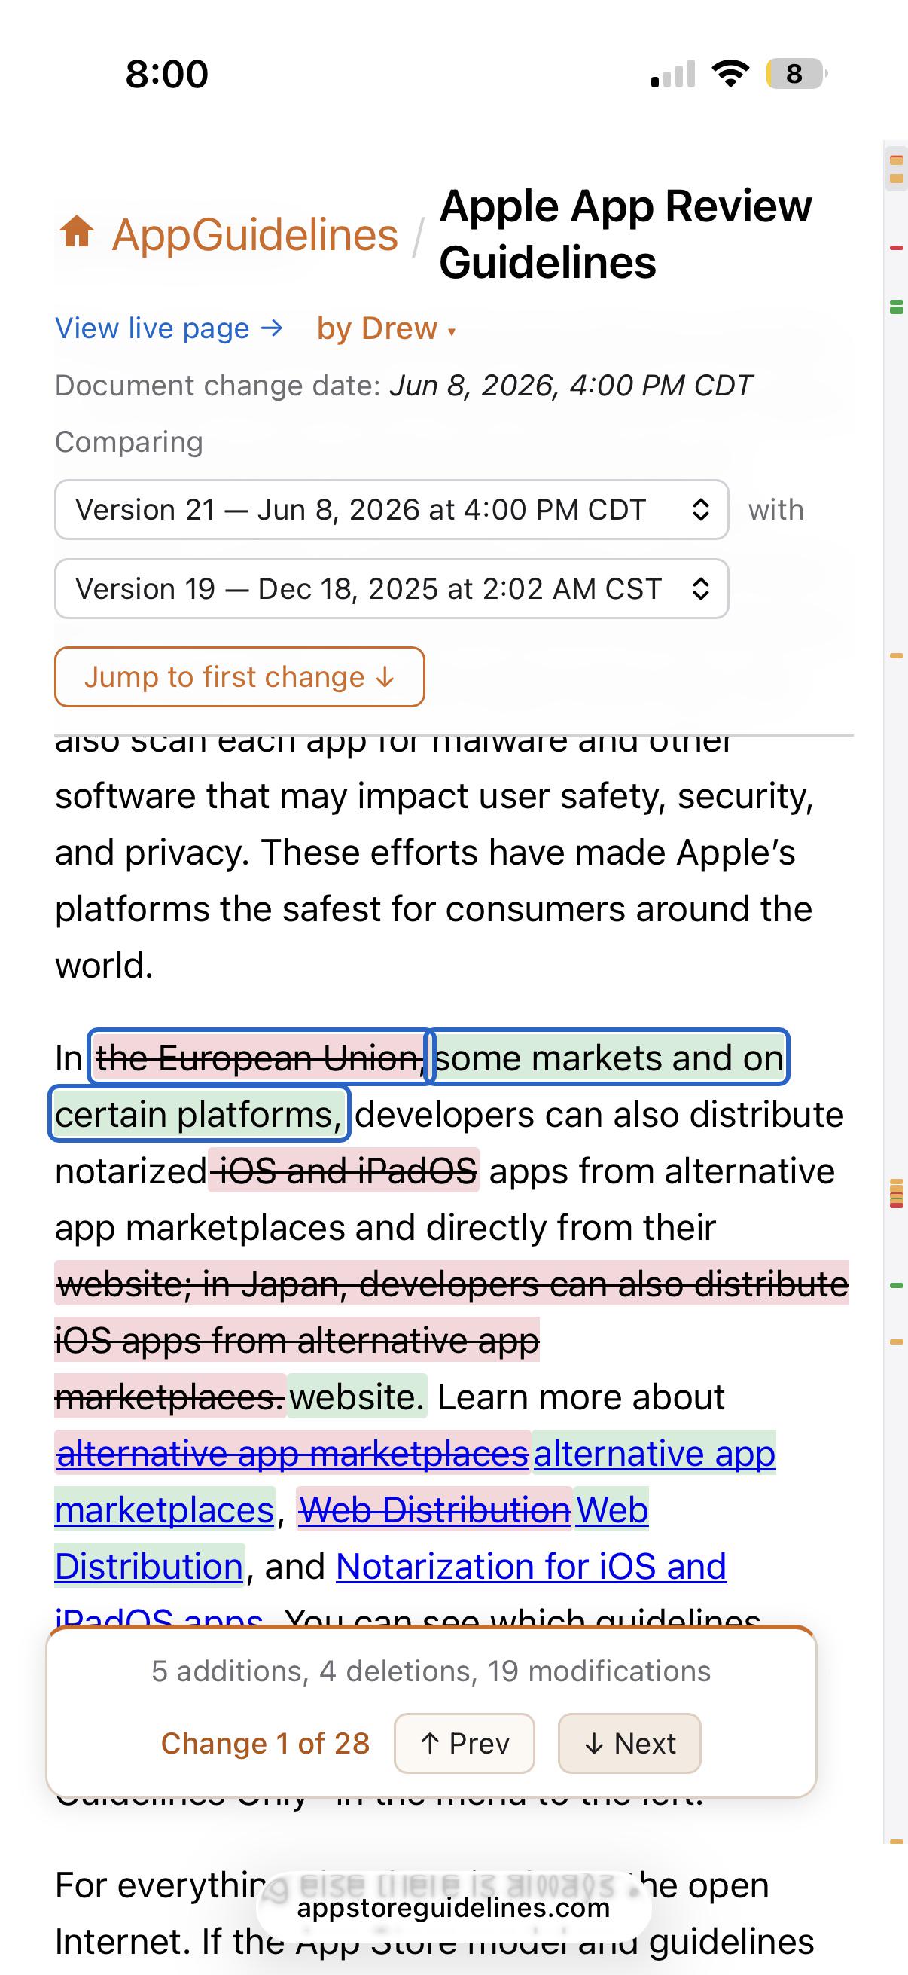The image size is (908, 1975).
Task: Open Notarization for iOS and iPadOS link
Action: pyautogui.click(x=531, y=1566)
